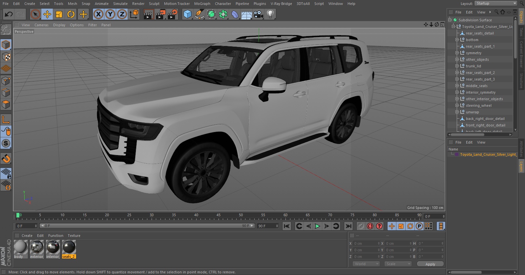The height and width of the screenshot is (275, 525).
Task: Add a Light object
Action: [270, 14]
